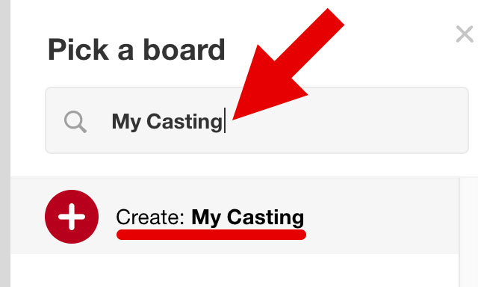478x287 pixels.
Task: Click the bold 'My Casting' board name
Action: (247, 217)
